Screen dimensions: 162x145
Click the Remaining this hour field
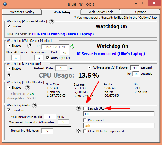(47, 131)
